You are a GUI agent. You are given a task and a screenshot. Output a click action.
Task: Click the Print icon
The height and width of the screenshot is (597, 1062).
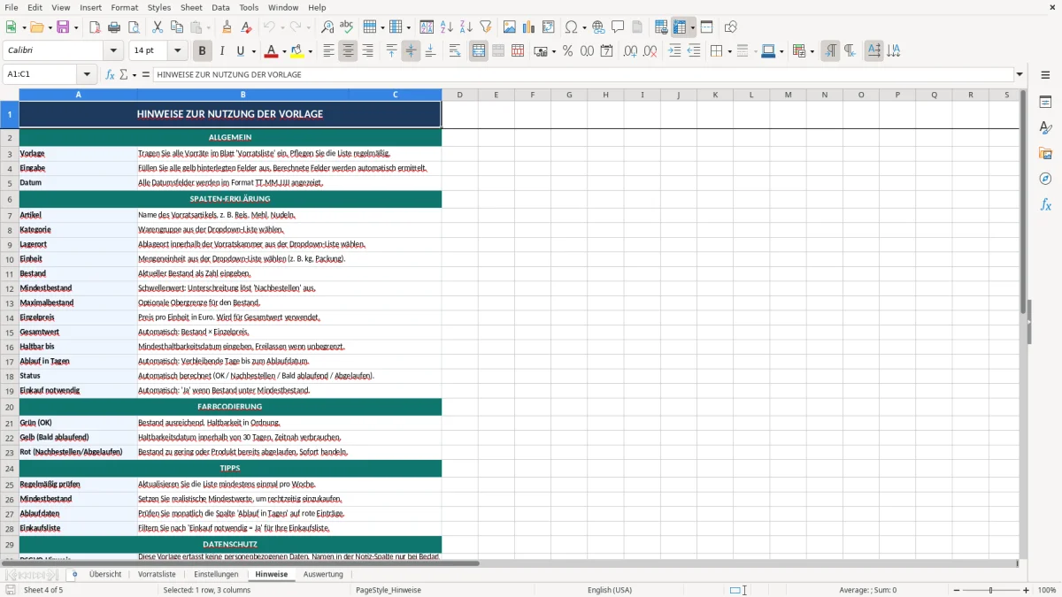point(114,27)
